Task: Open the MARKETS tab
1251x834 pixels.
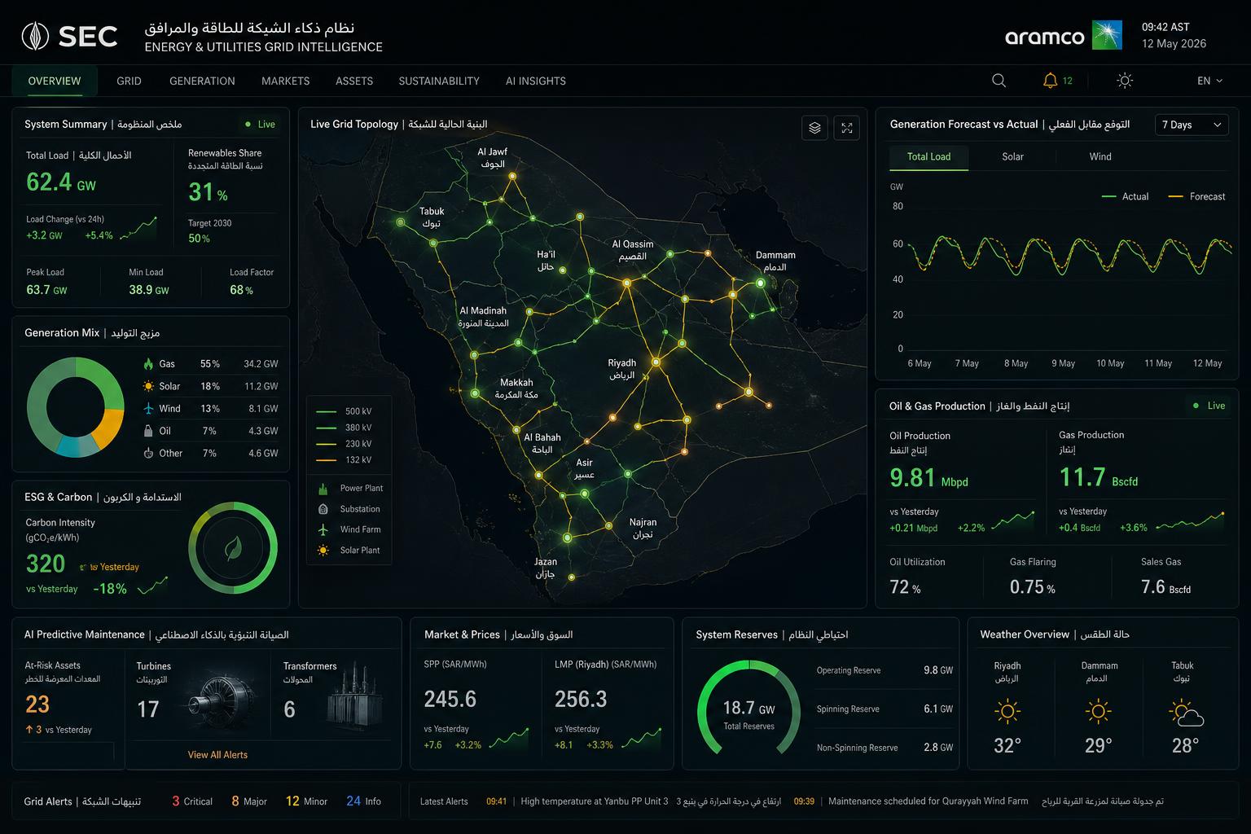Action: coord(285,81)
